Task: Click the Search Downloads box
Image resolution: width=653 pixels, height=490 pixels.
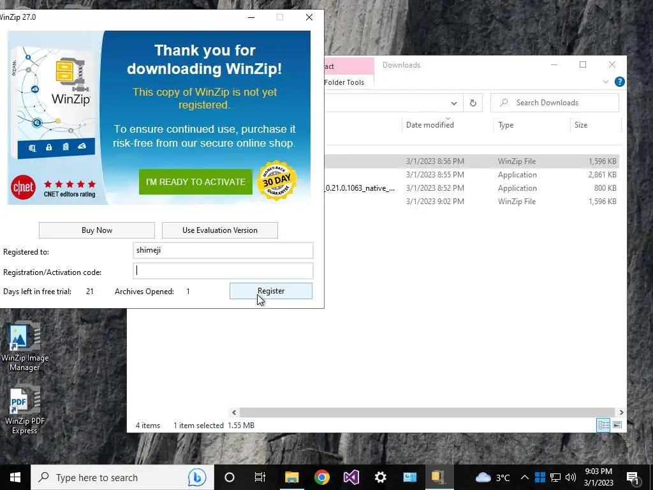Action: pyautogui.click(x=555, y=103)
